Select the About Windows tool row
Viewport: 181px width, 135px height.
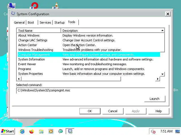(89, 35)
